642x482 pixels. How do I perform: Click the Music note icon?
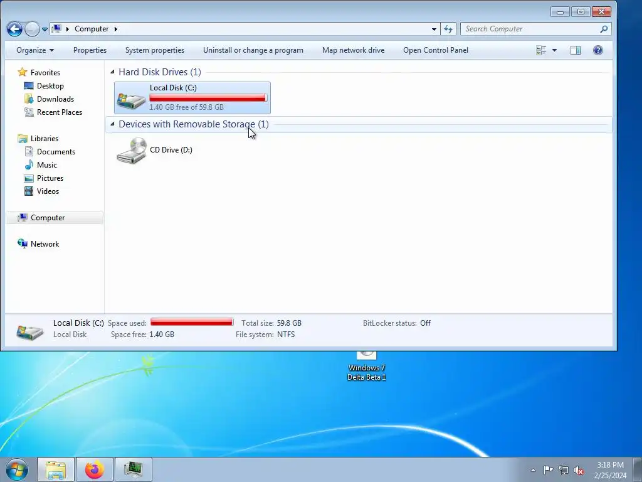point(29,165)
